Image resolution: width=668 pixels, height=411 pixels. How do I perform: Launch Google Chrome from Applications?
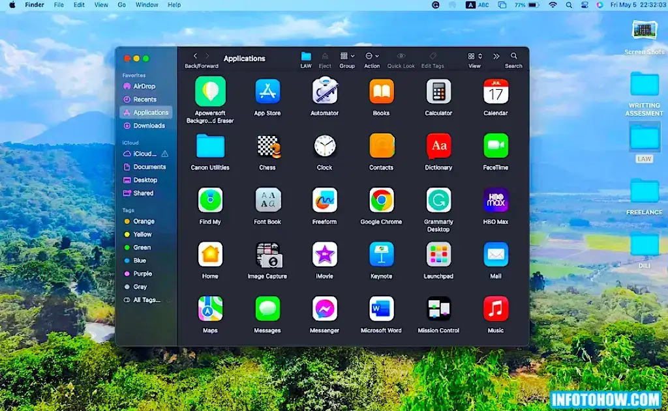[381, 200]
